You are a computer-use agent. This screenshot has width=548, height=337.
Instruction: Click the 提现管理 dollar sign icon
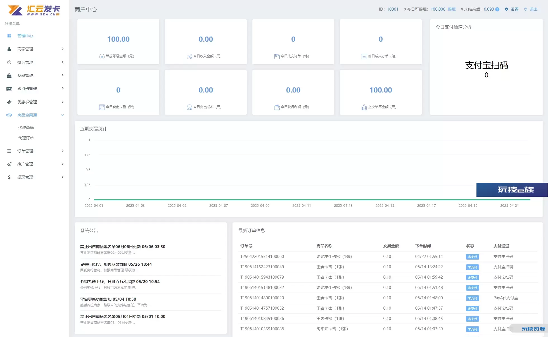tap(9, 177)
